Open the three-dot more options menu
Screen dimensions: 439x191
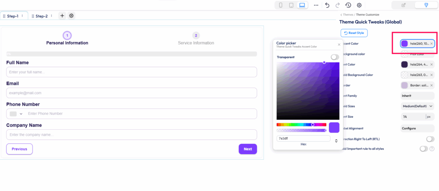coord(316,5)
